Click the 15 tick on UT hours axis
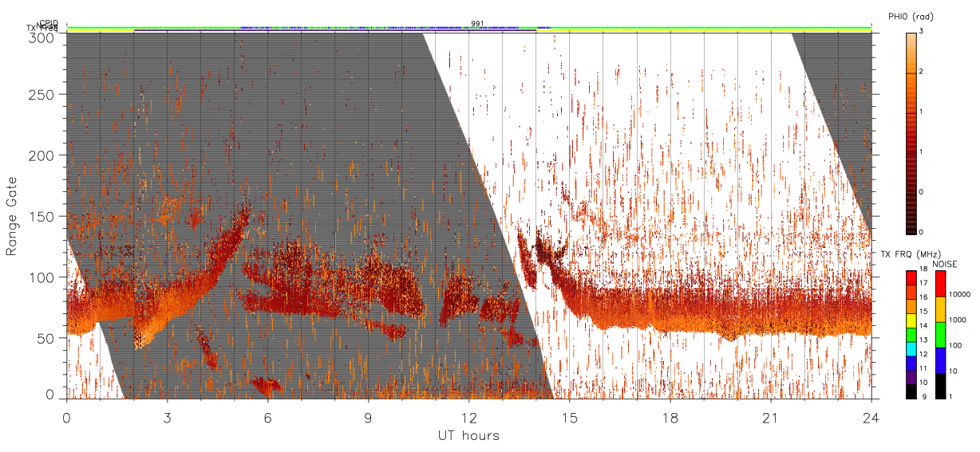 (x=569, y=417)
